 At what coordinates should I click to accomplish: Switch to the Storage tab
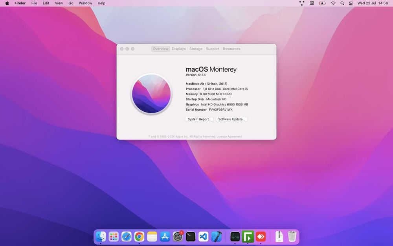pyautogui.click(x=196, y=49)
